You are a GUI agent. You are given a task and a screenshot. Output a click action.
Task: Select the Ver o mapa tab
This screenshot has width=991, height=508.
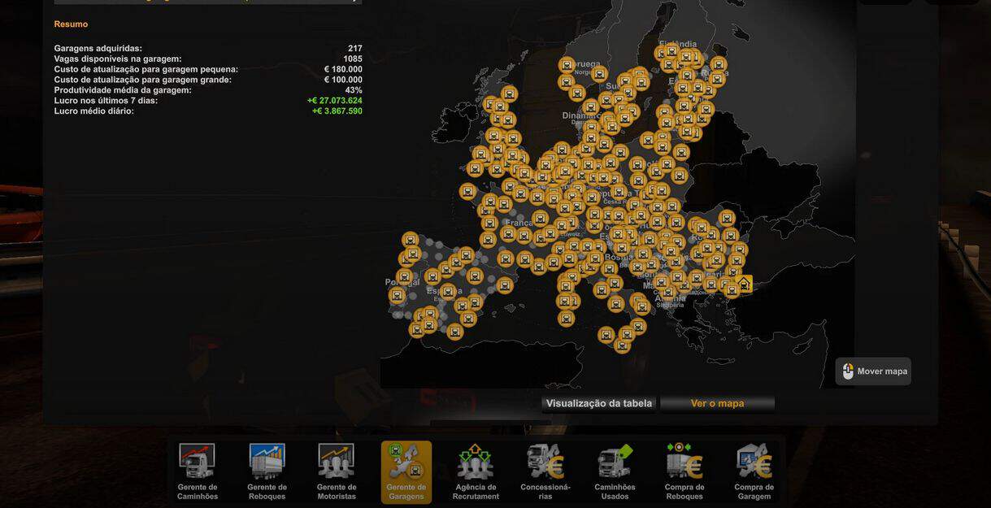[717, 403]
